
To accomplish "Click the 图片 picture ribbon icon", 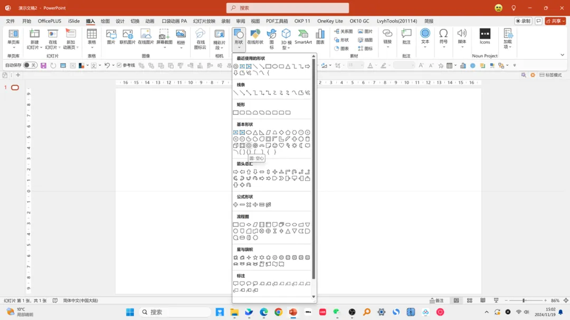I will point(111,37).
